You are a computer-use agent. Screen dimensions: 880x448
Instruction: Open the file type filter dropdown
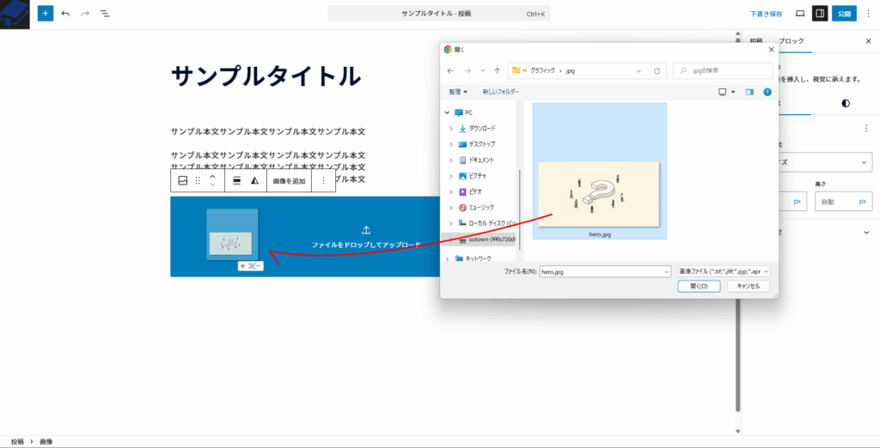pyautogui.click(x=724, y=271)
